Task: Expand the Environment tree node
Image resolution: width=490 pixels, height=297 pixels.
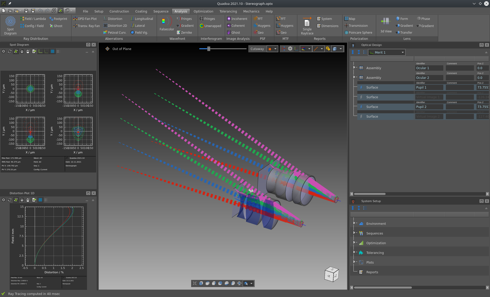Action: pos(354,223)
